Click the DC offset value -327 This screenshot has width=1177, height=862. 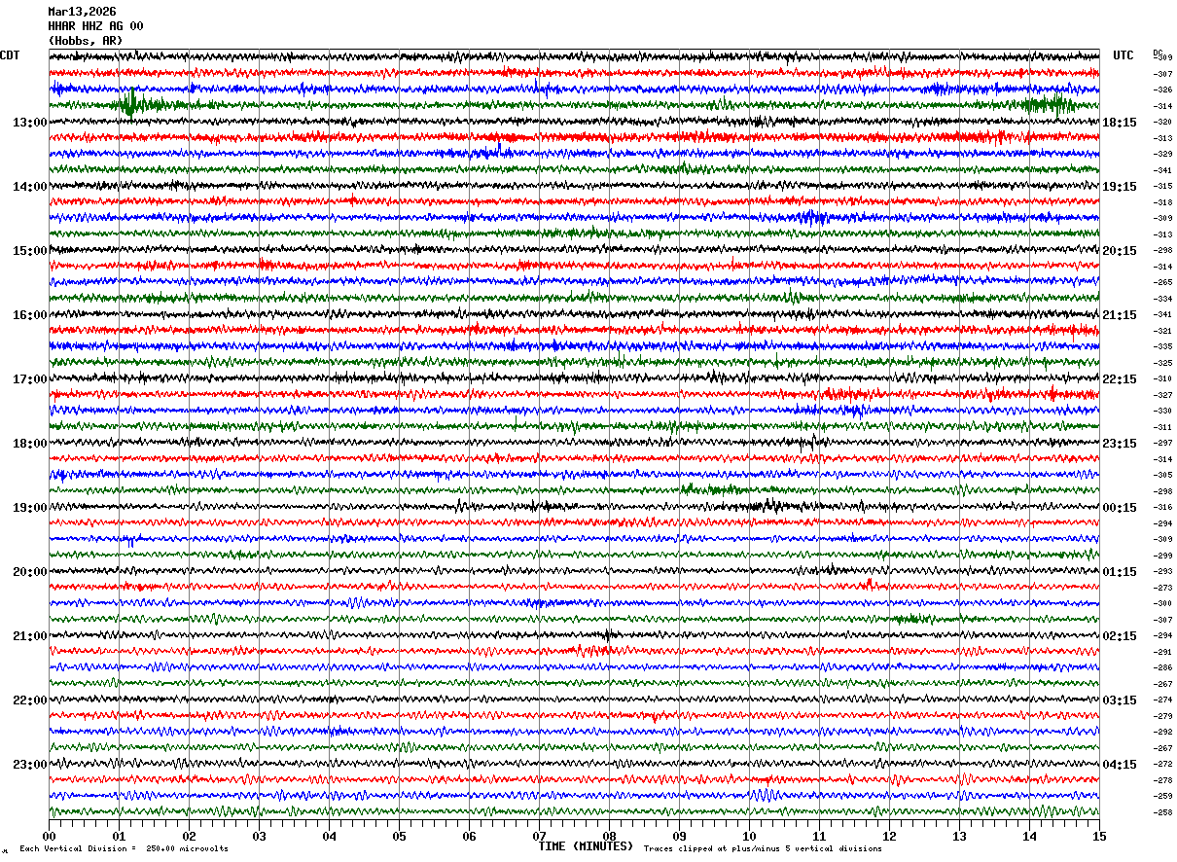click(x=1162, y=395)
